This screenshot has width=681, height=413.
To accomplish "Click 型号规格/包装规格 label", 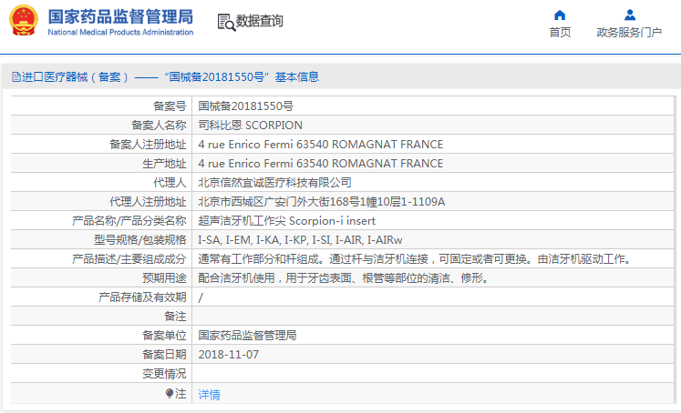I will (x=139, y=239).
